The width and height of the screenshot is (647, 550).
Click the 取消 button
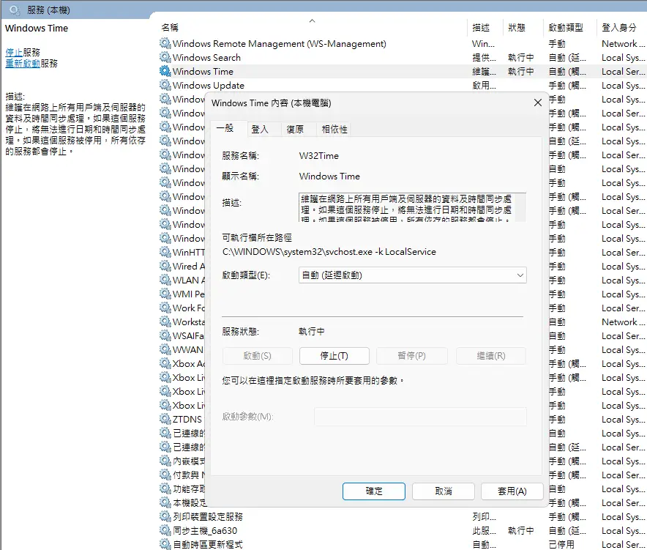click(444, 491)
